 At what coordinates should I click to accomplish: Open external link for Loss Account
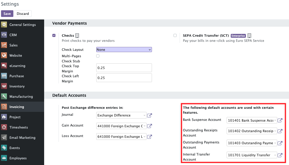pos(149,137)
